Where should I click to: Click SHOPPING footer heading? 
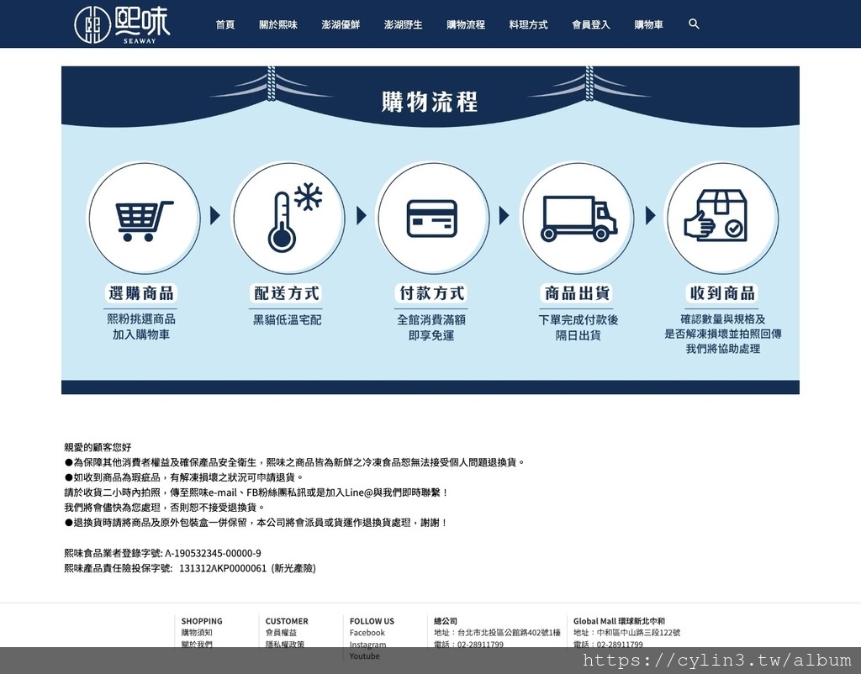click(x=202, y=621)
